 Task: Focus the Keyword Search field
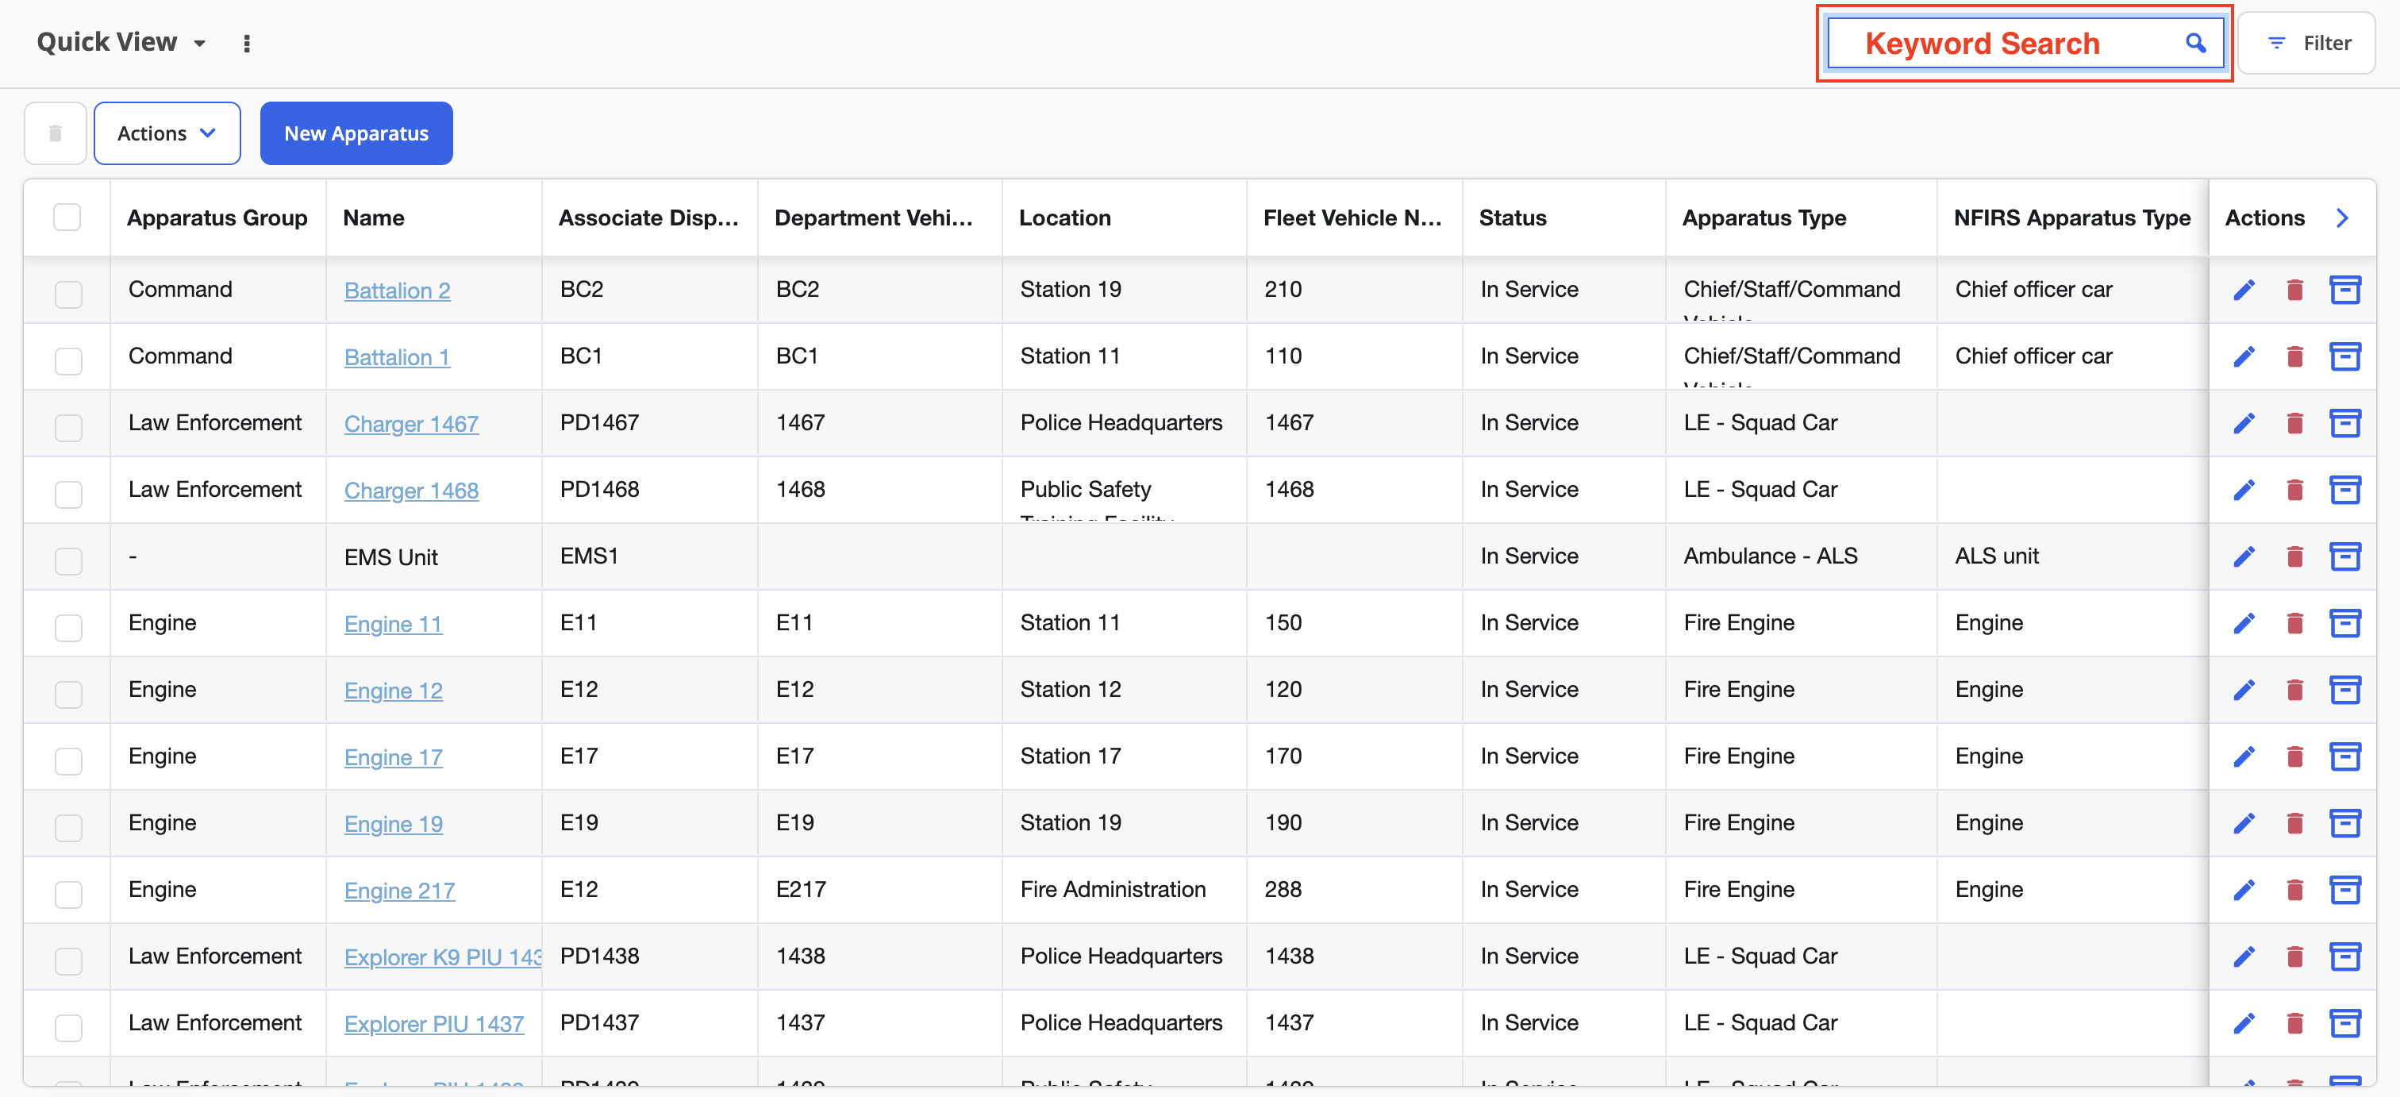tap(2025, 43)
